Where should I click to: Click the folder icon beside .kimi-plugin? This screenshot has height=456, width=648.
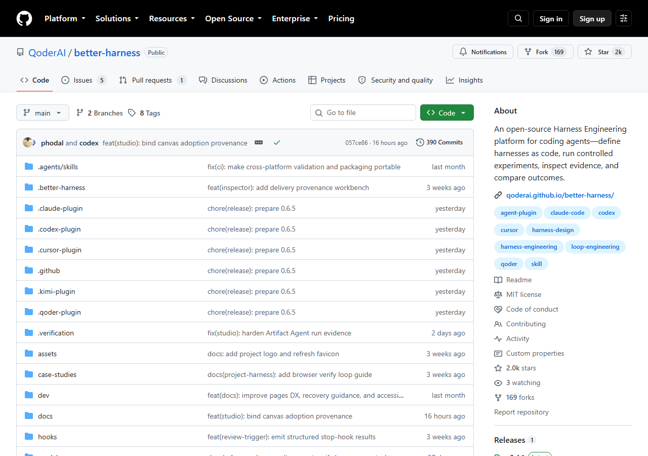29,291
